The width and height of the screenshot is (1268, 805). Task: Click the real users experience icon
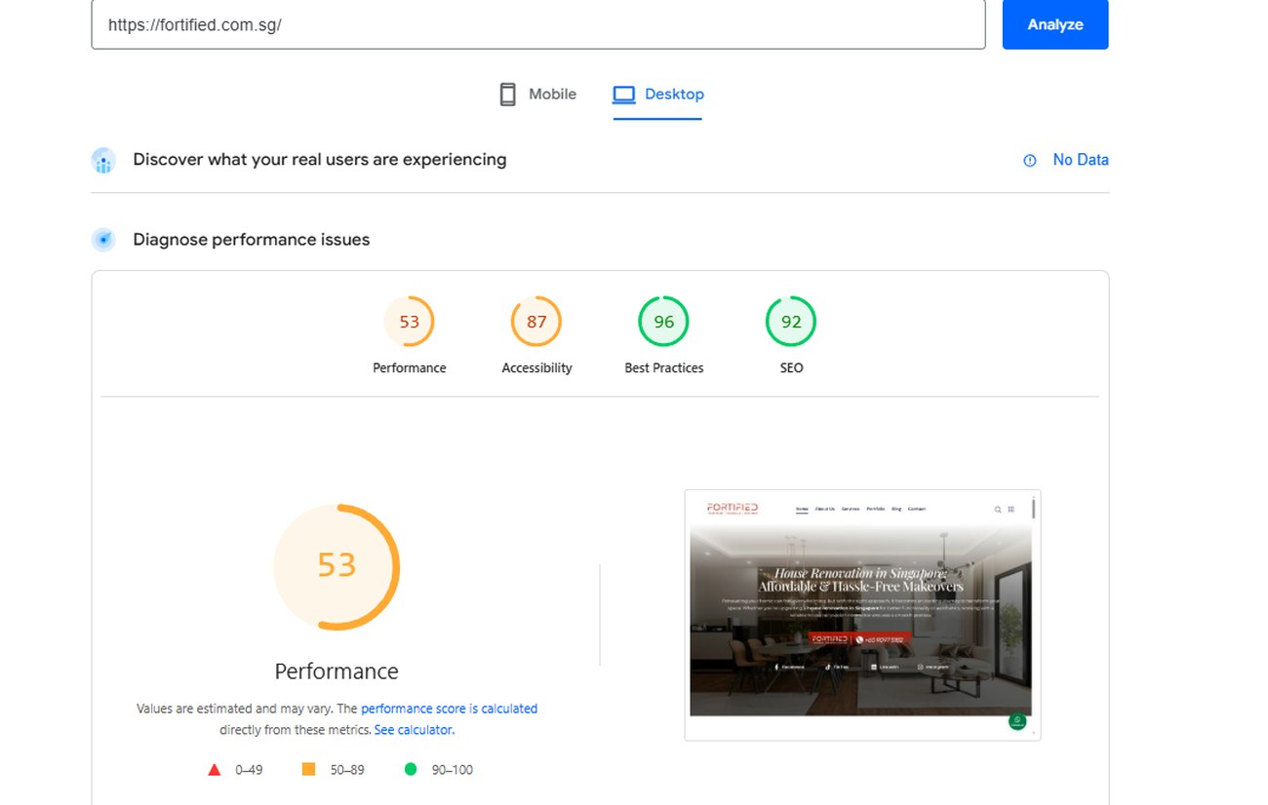[103, 160]
